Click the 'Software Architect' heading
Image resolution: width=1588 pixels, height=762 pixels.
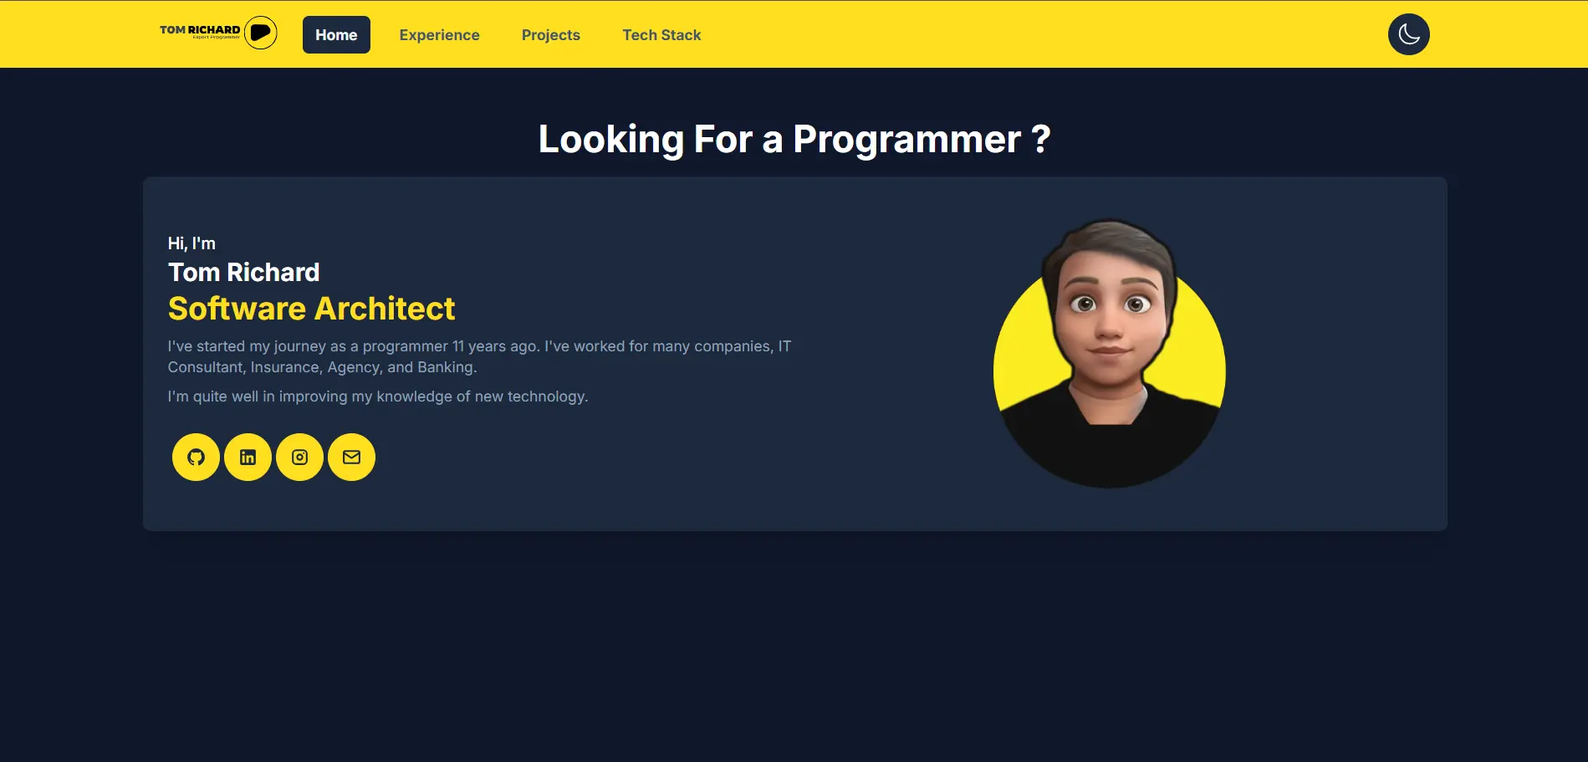(x=311, y=308)
